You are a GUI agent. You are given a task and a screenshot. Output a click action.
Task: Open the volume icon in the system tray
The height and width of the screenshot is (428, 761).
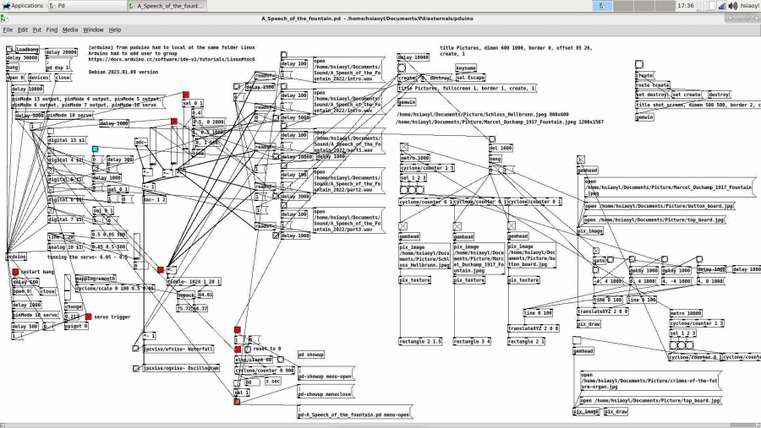733,6
